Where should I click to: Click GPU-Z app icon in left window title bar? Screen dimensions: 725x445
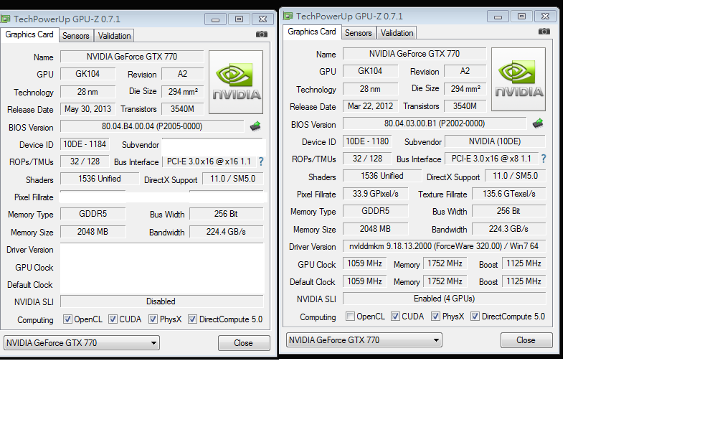coord(5,19)
